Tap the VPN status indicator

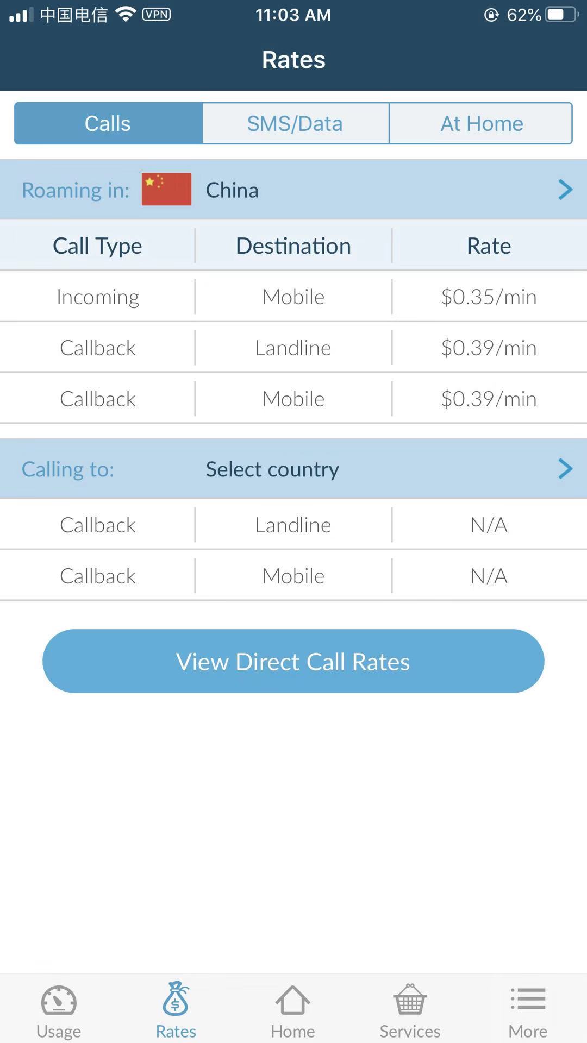[157, 15]
